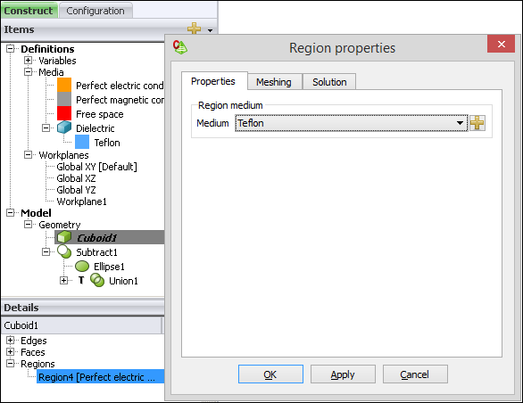This screenshot has height=403, width=523.
Task: Click the Cuboid1 green cube icon
Action: [63, 237]
